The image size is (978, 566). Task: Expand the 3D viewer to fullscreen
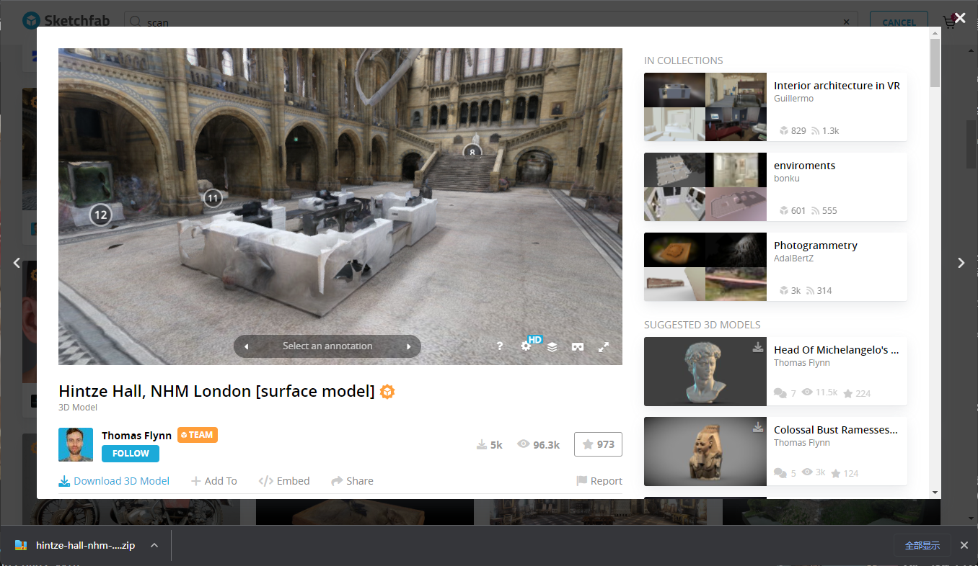(x=604, y=346)
